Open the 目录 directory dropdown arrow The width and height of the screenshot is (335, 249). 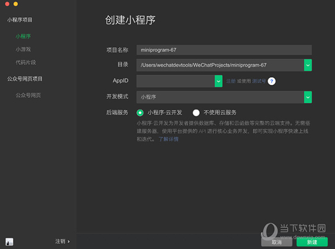(308, 65)
